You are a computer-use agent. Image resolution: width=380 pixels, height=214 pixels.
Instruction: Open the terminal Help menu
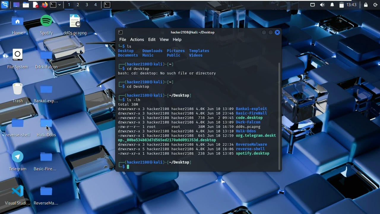177,40
